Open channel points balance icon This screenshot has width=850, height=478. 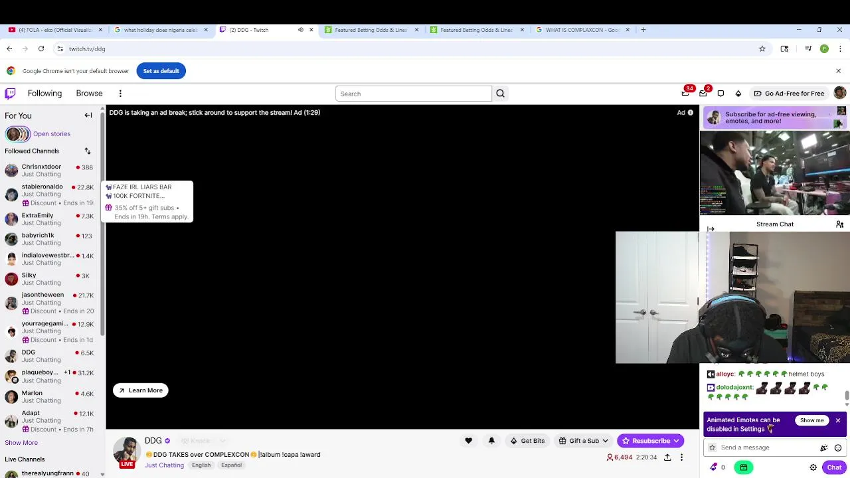coord(714,467)
